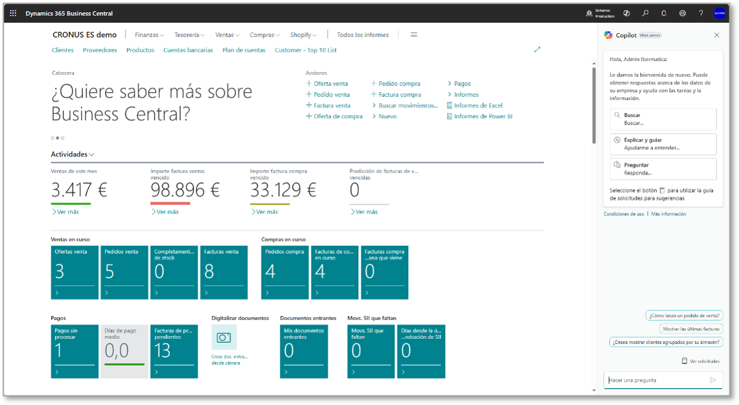Select the second headline carousel dot
This screenshot has width=739, height=405.
(57, 138)
